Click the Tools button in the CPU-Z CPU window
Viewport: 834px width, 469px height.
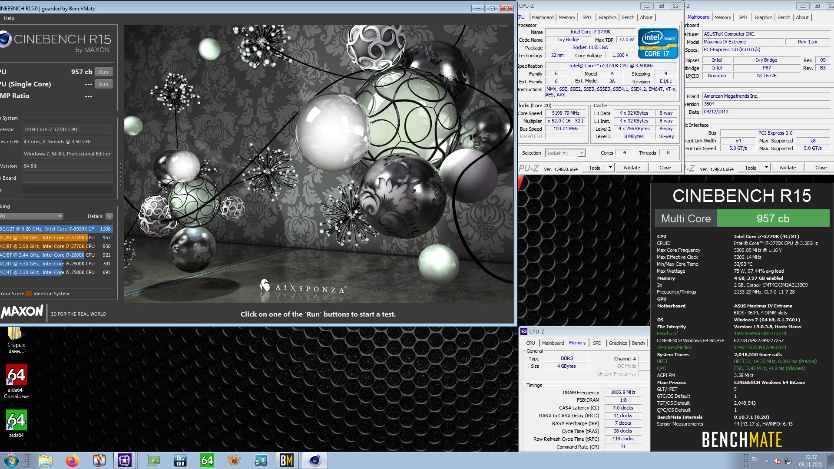[x=595, y=168]
